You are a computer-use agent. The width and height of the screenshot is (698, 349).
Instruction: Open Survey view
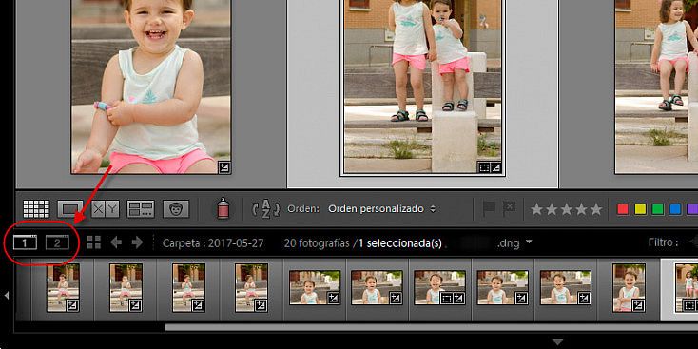(141, 209)
